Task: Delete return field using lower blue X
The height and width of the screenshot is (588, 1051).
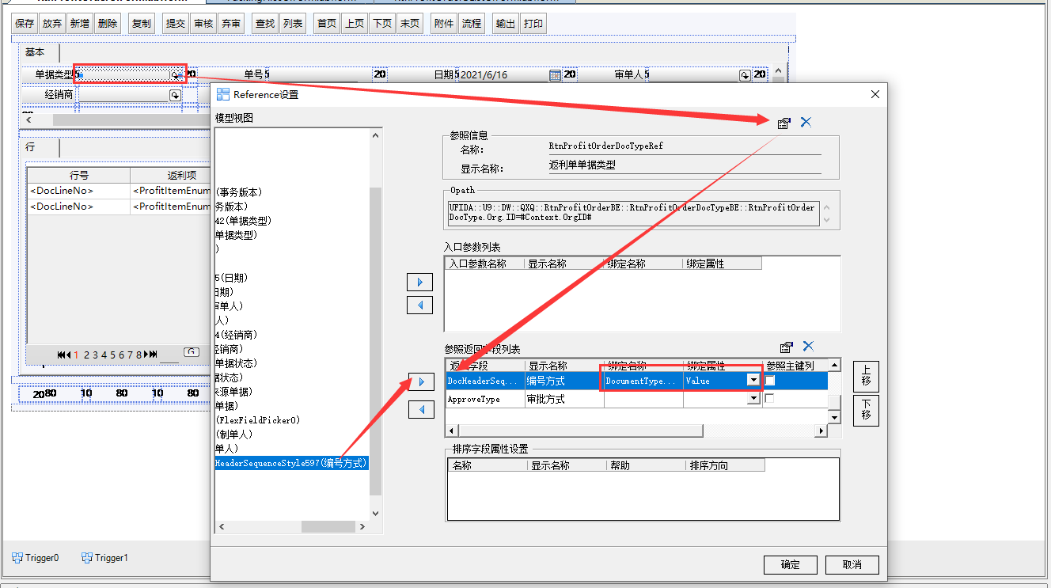Action: coord(808,346)
